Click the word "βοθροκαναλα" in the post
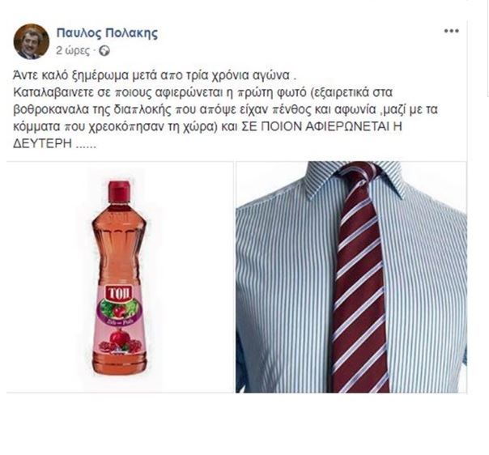Viewport: 489px width, 455px height. pos(52,110)
